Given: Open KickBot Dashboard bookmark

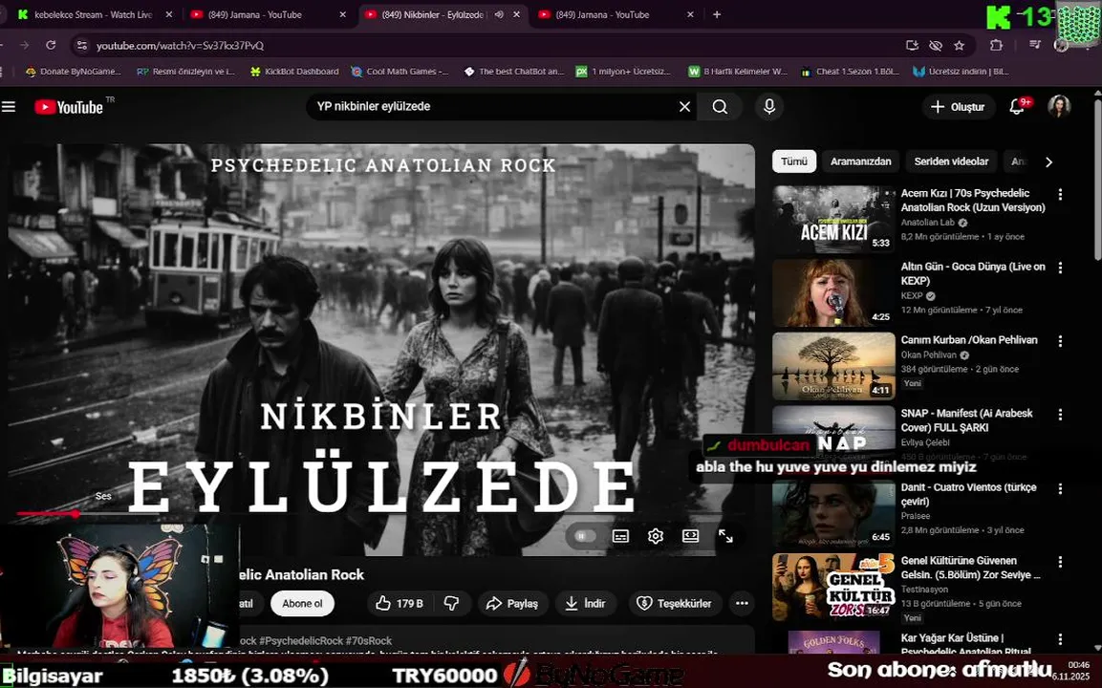Looking at the screenshot, I should (293, 72).
